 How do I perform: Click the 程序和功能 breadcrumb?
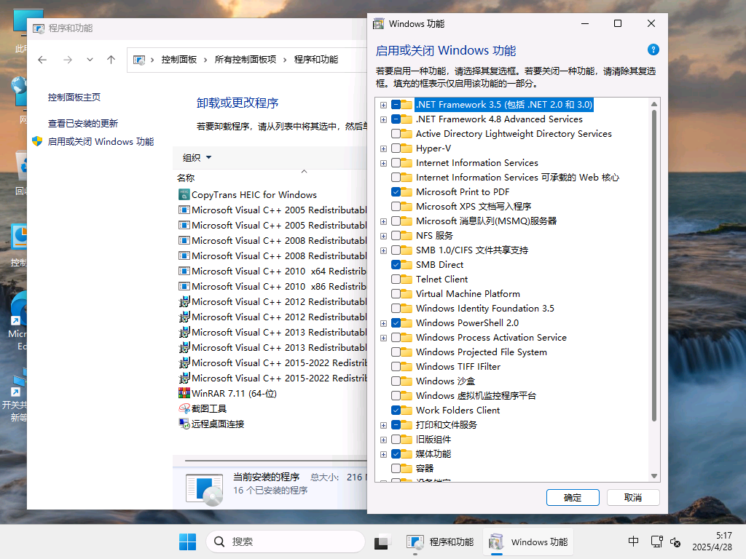coord(316,60)
